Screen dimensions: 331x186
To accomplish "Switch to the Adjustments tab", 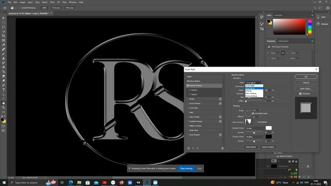I will (283, 41).
